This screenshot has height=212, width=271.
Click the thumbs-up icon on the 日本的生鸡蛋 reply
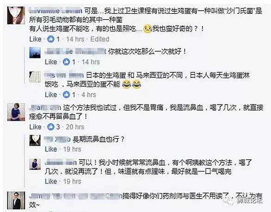pyautogui.click(x=66, y=94)
